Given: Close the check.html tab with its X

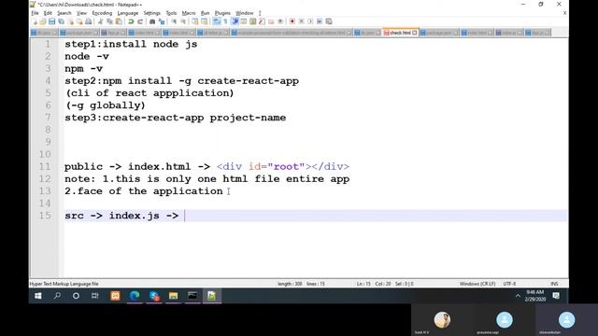Looking at the screenshot, I should click(x=415, y=33).
